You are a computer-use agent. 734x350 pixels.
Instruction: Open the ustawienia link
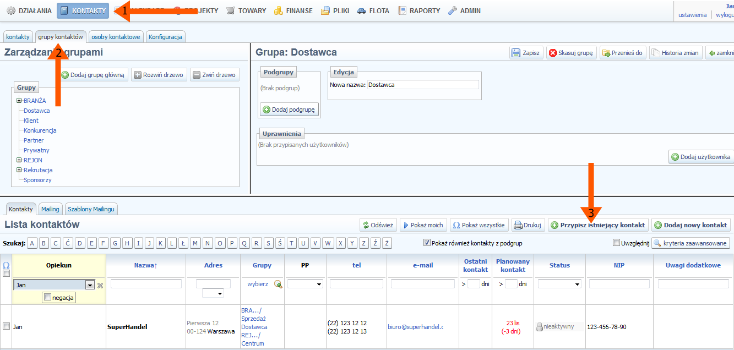click(x=692, y=15)
